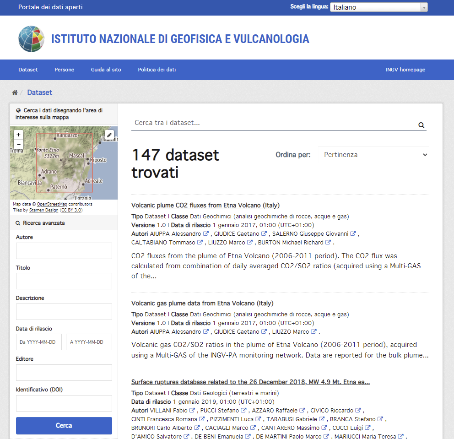The image size is (454, 439).
Task: Click the Autore input field
Action: pyautogui.click(x=64, y=251)
